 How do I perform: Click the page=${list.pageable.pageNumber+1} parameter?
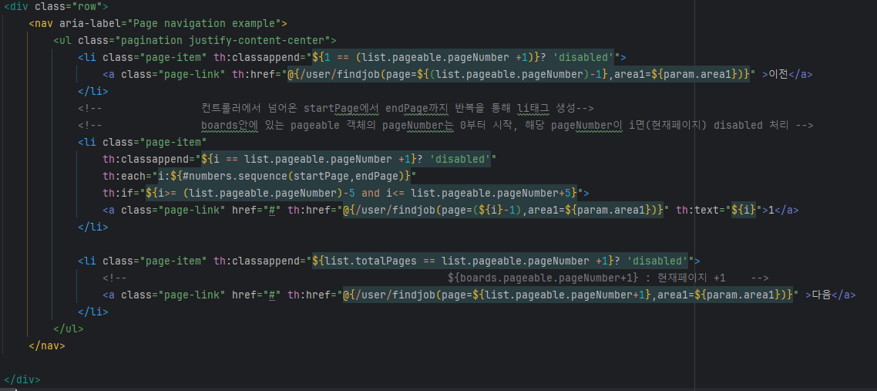546,295
